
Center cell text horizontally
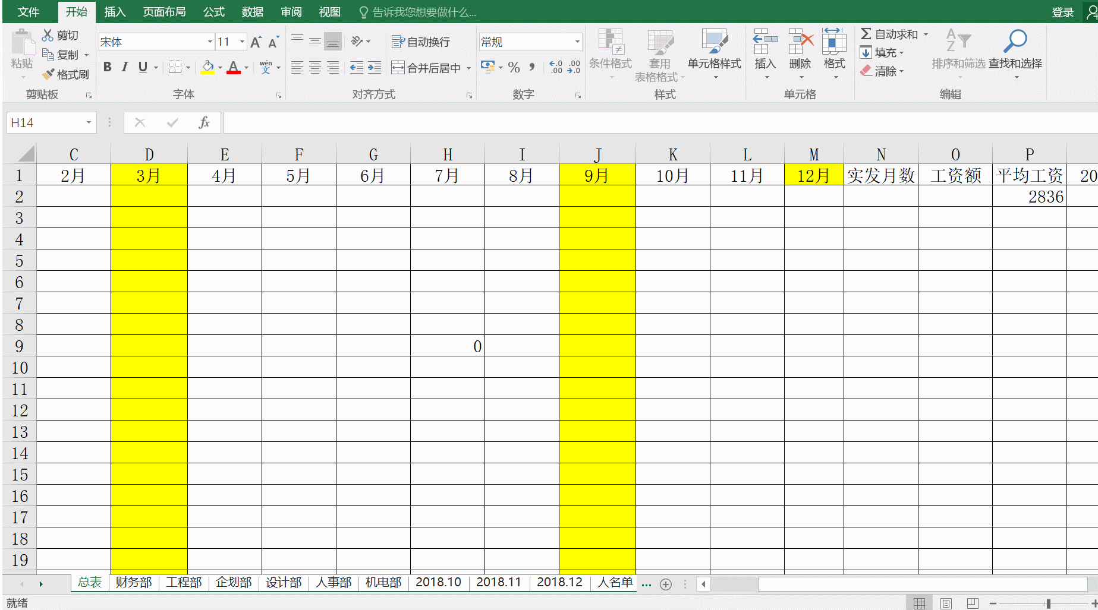(x=315, y=68)
